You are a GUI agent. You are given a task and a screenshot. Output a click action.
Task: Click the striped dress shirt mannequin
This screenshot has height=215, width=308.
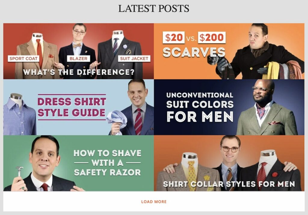pos(19,114)
